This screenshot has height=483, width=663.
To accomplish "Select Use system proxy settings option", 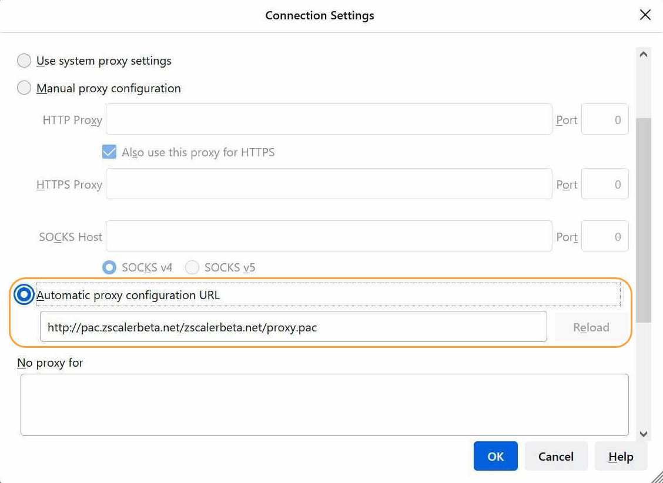I will coord(24,61).
